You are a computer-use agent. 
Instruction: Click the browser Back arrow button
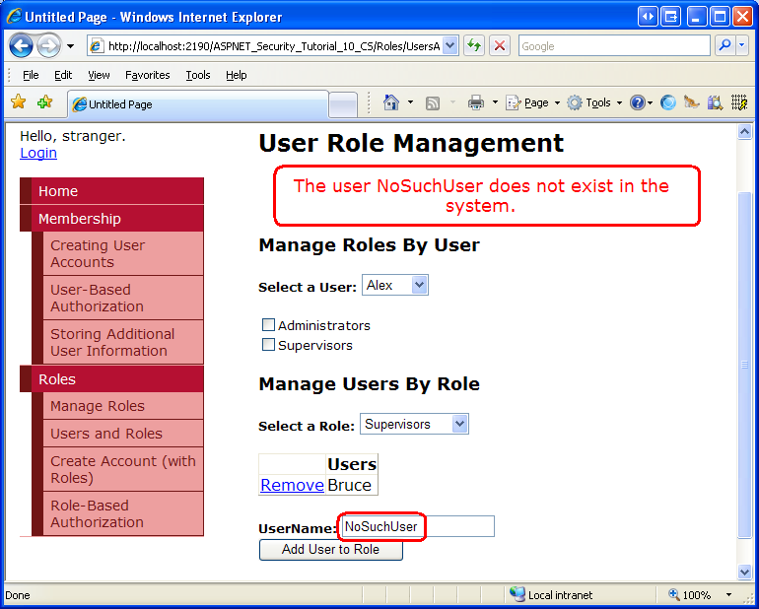[x=22, y=45]
